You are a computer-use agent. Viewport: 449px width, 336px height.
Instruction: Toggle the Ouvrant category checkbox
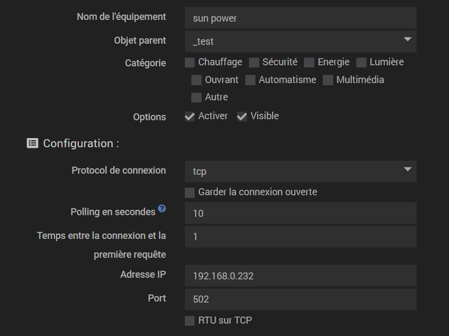click(196, 80)
